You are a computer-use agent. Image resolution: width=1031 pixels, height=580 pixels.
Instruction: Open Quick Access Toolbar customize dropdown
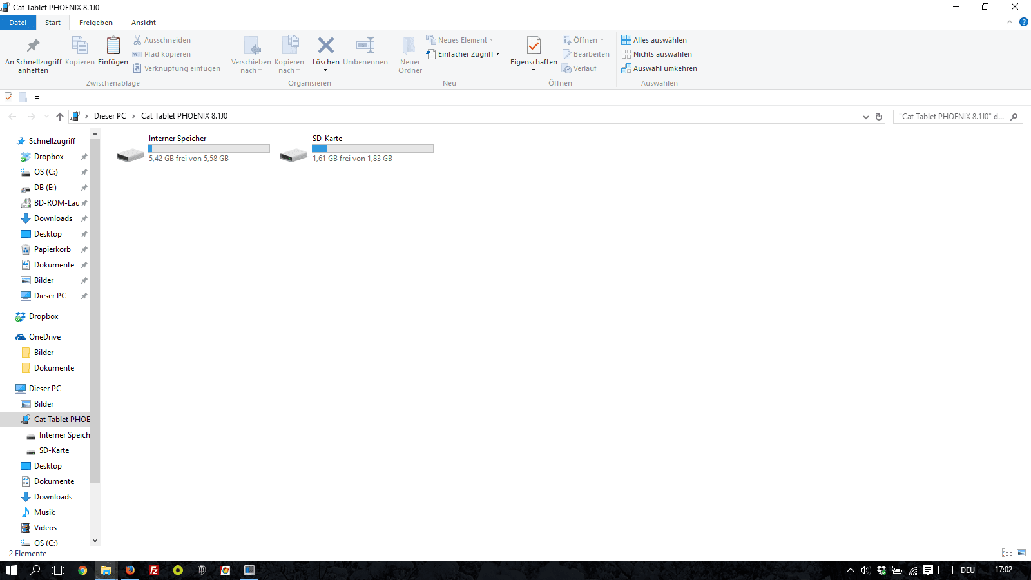[37, 98]
